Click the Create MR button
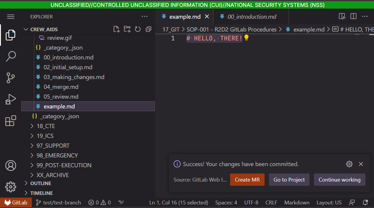The image size is (374, 208). click(x=247, y=180)
